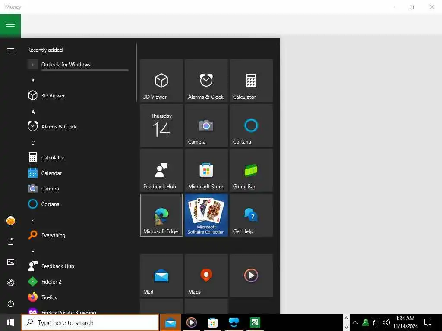The height and width of the screenshot is (331, 442).
Task: Focus the Type here to search box
Action: (x=90, y=322)
